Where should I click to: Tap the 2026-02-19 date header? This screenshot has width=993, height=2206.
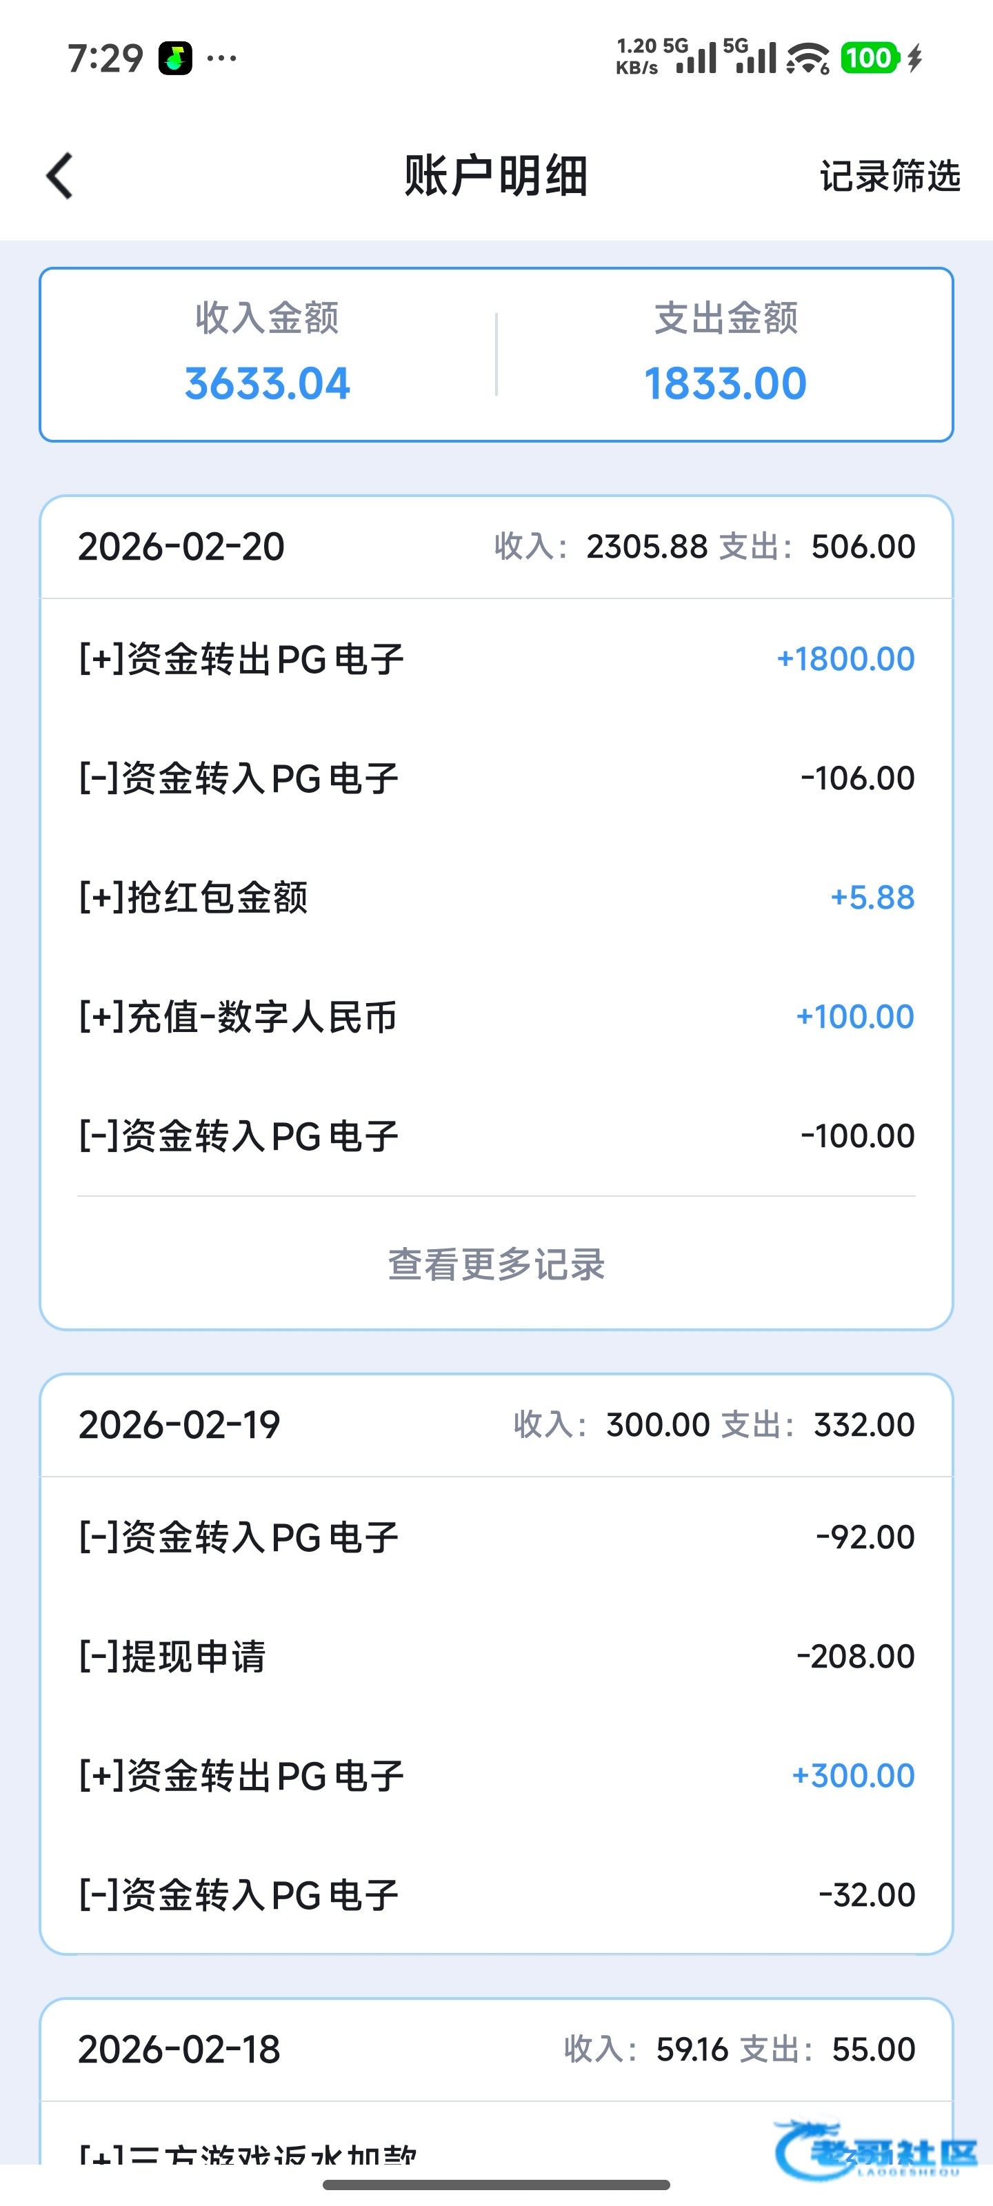point(180,1425)
